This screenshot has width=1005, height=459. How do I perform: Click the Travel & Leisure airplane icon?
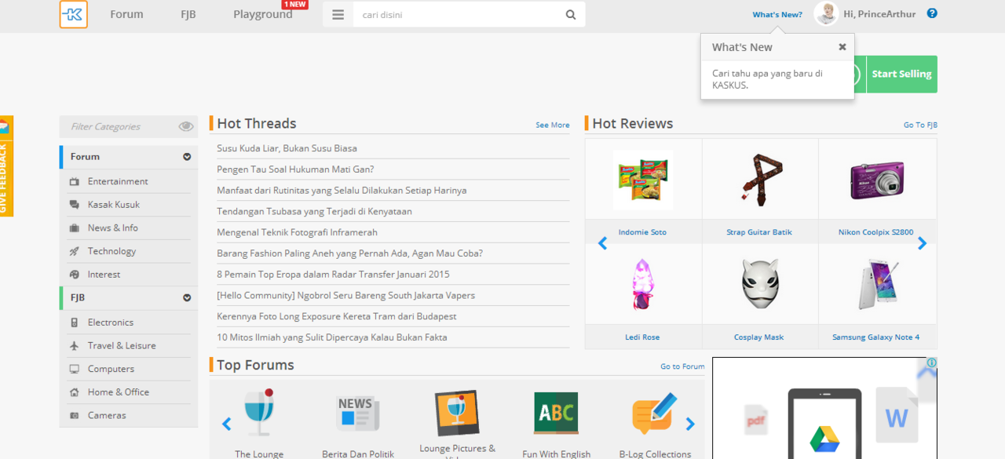coord(75,346)
